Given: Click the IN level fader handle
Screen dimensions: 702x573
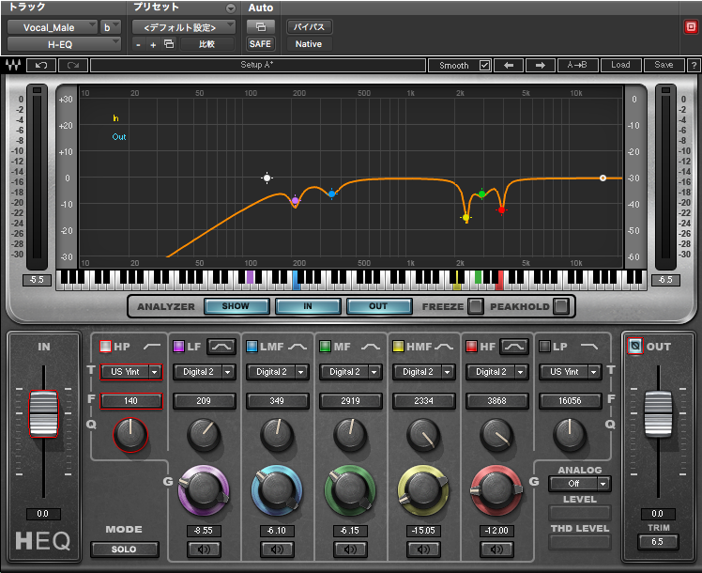Looking at the screenshot, I should [43, 413].
